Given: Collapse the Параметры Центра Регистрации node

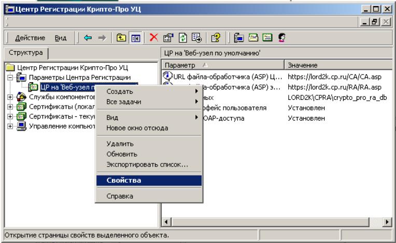Looking at the screenshot, I should (10, 78).
